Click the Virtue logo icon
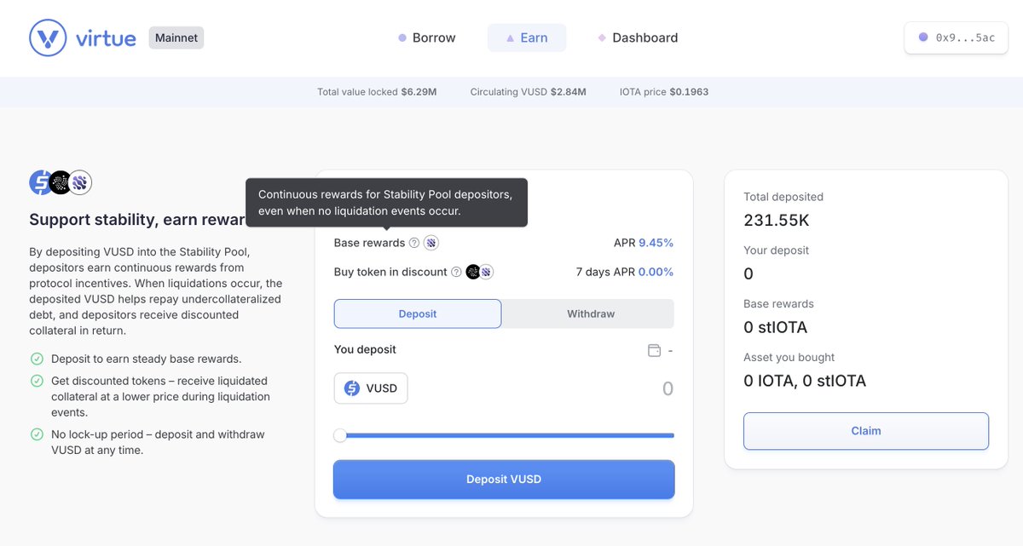This screenshot has height=546, width=1023. [48, 37]
